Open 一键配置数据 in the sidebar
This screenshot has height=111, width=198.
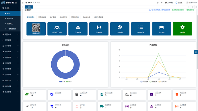click(10, 29)
